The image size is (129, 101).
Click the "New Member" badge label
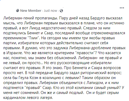coord(31,11)
